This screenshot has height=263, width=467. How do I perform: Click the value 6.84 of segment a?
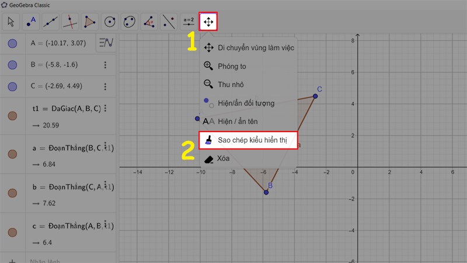49,164
